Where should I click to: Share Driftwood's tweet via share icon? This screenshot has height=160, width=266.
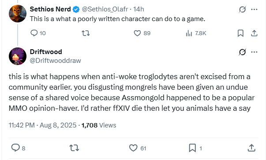[251, 148]
